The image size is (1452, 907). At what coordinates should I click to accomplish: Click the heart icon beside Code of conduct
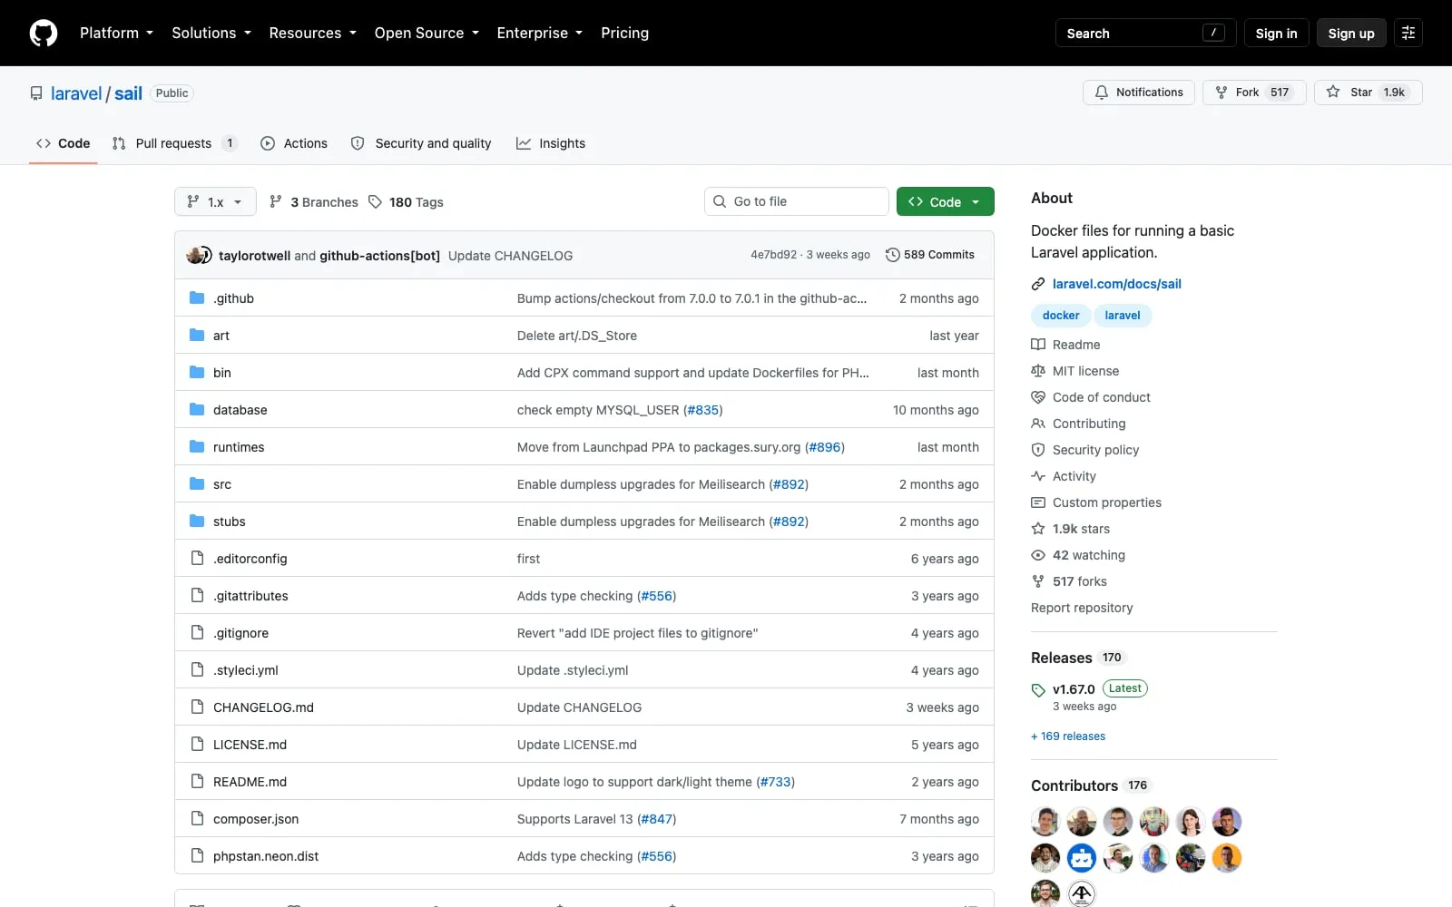(1038, 397)
